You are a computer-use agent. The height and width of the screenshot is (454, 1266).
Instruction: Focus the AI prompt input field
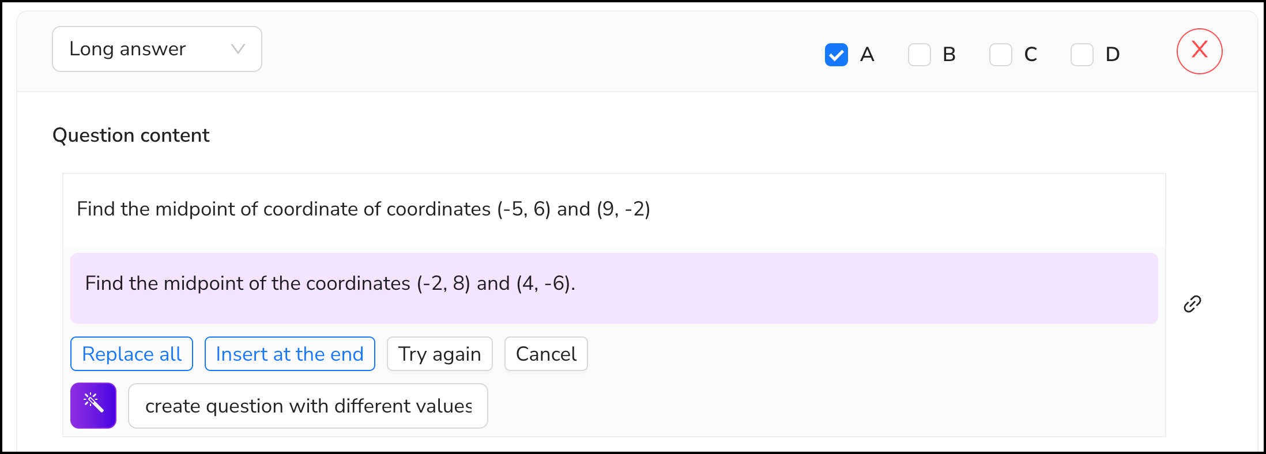308,406
